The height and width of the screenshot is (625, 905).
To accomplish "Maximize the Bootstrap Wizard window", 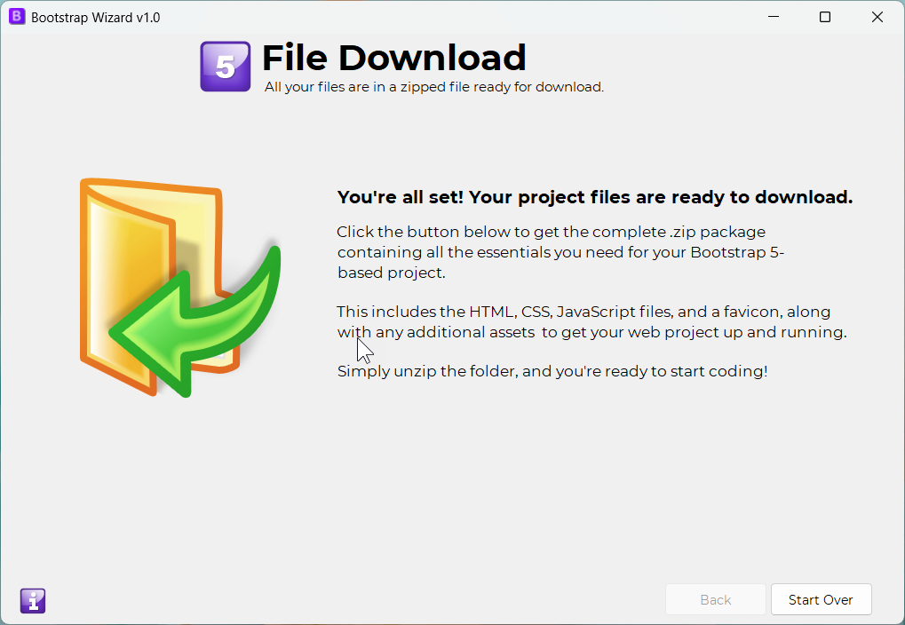I will (825, 17).
